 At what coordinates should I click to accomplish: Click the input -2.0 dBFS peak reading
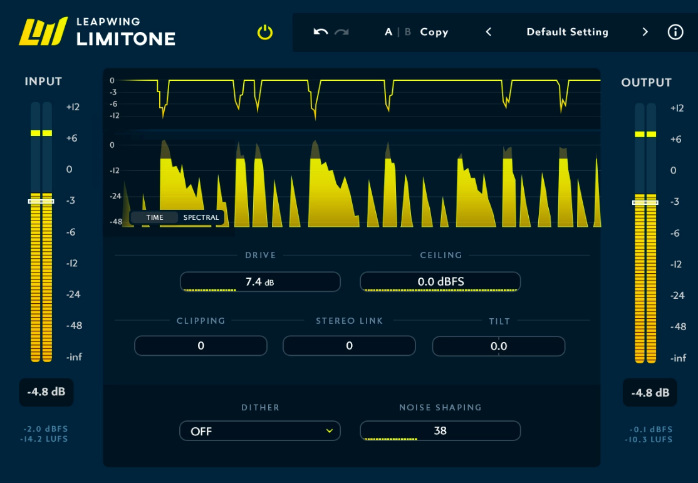click(45, 429)
